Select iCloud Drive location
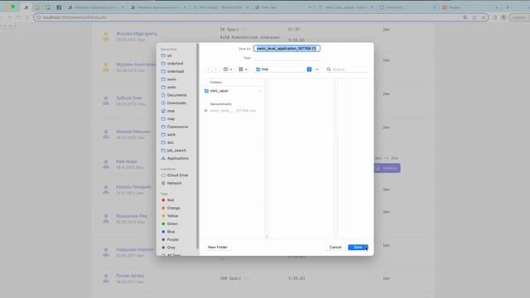This screenshot has width=530, height=298. tap(177, 175)
